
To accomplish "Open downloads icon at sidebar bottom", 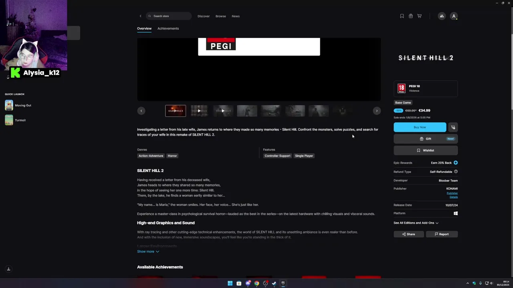I will (x=8, y=269).
